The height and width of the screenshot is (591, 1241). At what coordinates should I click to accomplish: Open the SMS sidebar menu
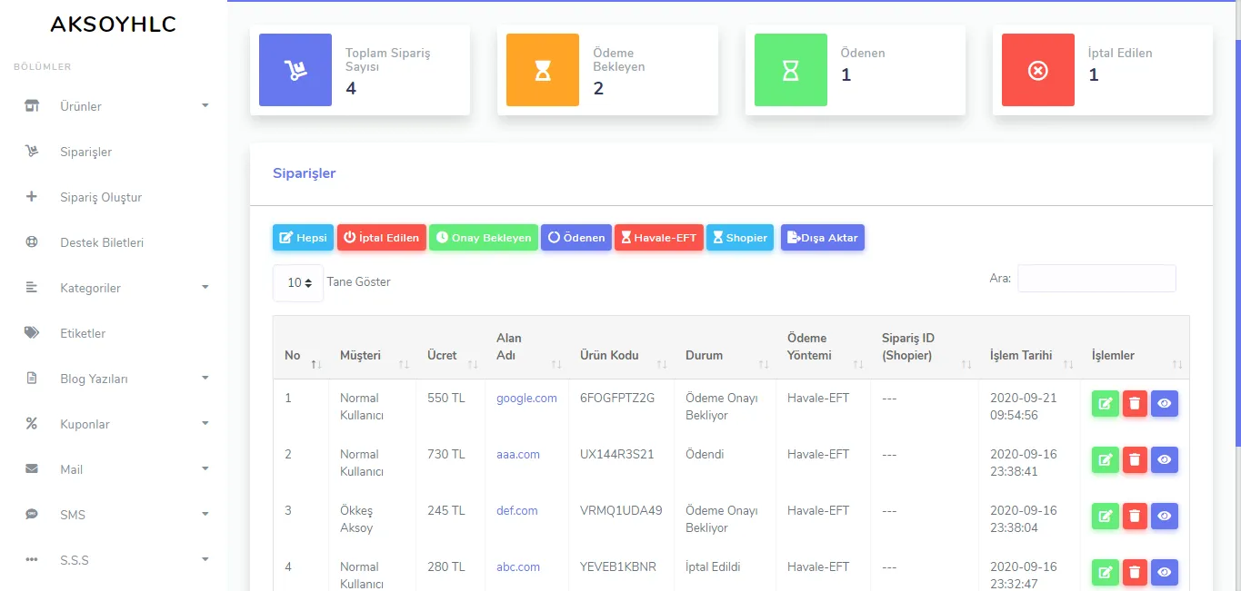click(73, 515)
